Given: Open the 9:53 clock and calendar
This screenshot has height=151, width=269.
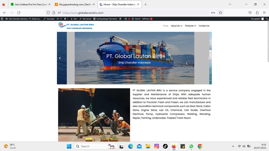Looking at the screenshot, I should point(260,146).
